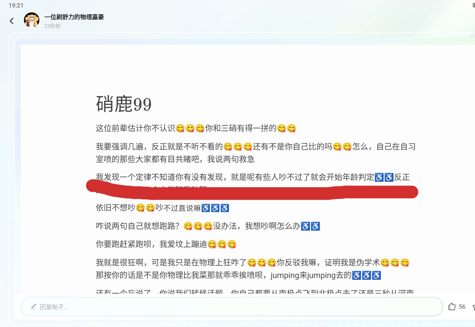The width and height of the screenshot is (475, 327).
Task: Click the pencil icon in reply box
Action: (x=34, y=307)
